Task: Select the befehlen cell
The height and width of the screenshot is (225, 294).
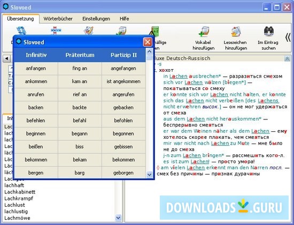Action: point(36,121)
